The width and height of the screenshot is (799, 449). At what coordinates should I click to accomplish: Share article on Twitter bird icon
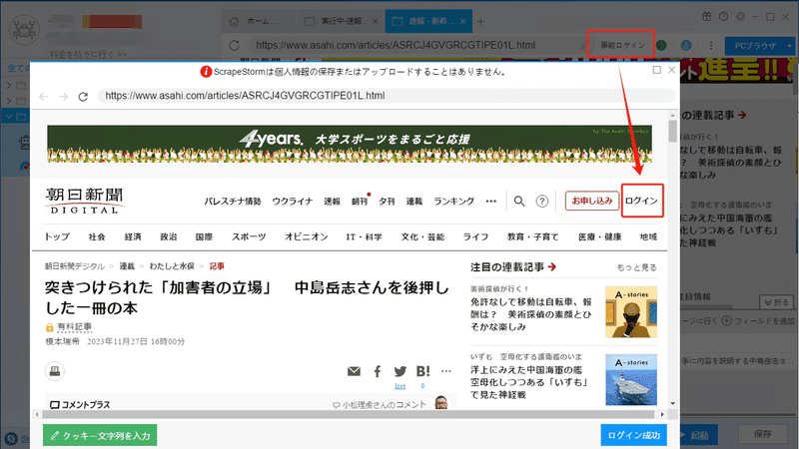coord(400,371)
